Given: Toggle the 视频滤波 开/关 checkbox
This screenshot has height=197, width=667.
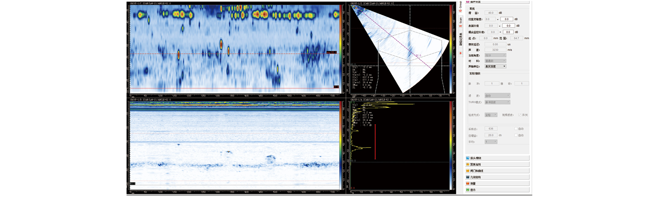Looking at the screenshot, I should [520, 115].
